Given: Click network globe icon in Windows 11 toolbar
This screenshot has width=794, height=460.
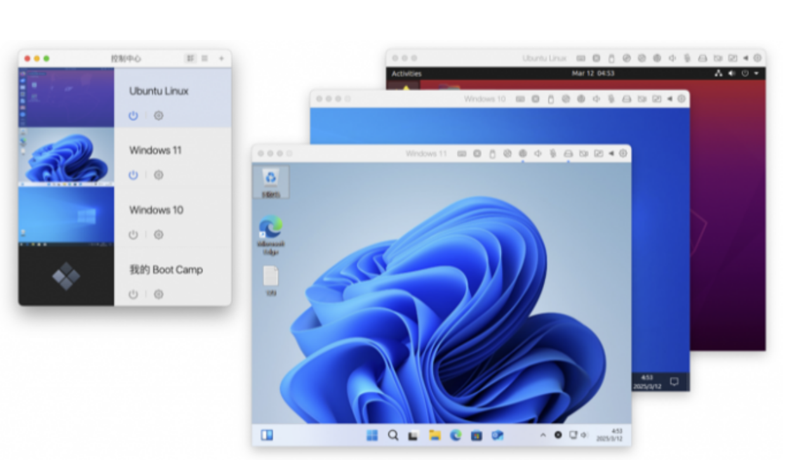Looking at the screenshot, I should (x=523, y=154).
